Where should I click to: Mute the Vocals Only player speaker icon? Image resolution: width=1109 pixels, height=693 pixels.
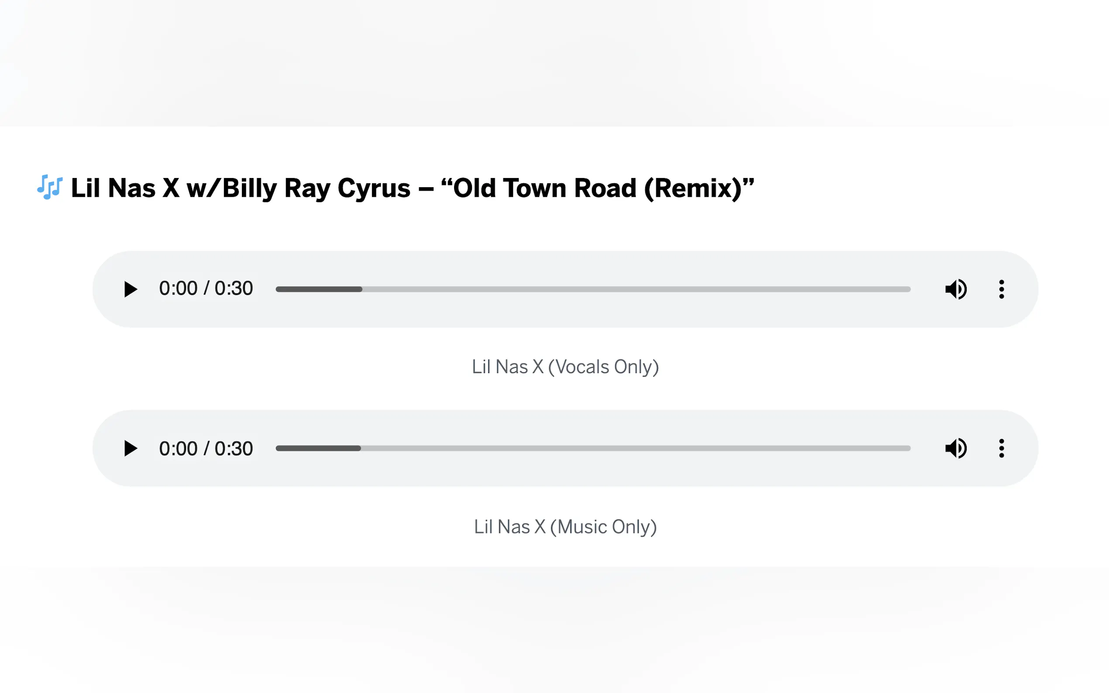point(956,289)
